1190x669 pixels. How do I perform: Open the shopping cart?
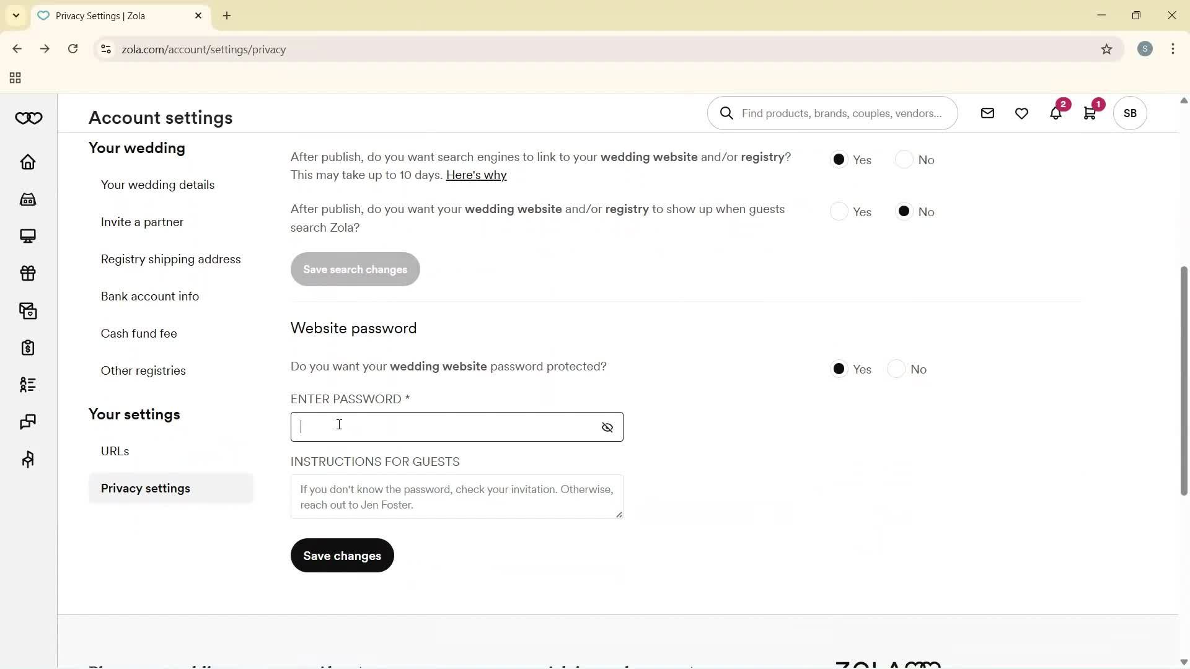(x=1090, y=113)
